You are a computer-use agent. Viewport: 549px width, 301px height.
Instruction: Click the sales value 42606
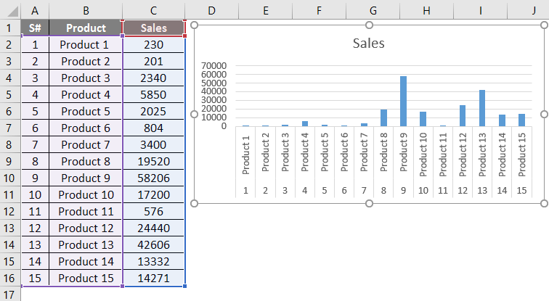153,244
